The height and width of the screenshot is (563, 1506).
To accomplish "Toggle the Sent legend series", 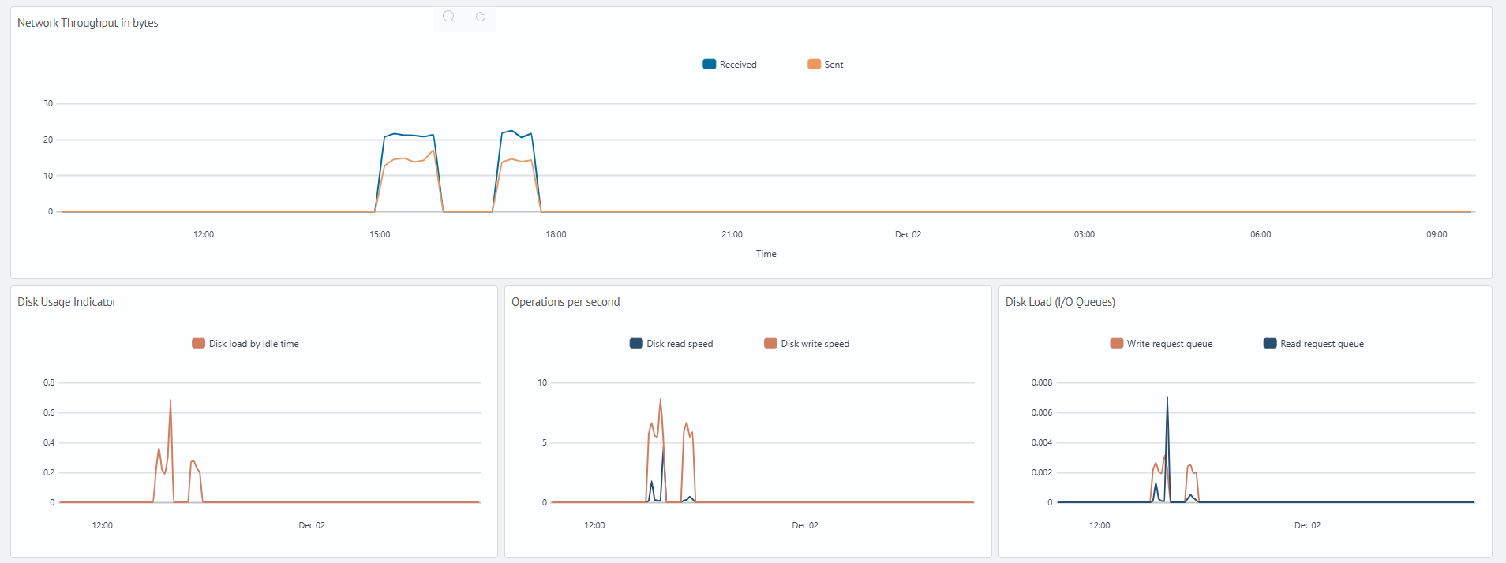I will pyautogui.click(x=825, y=65).
